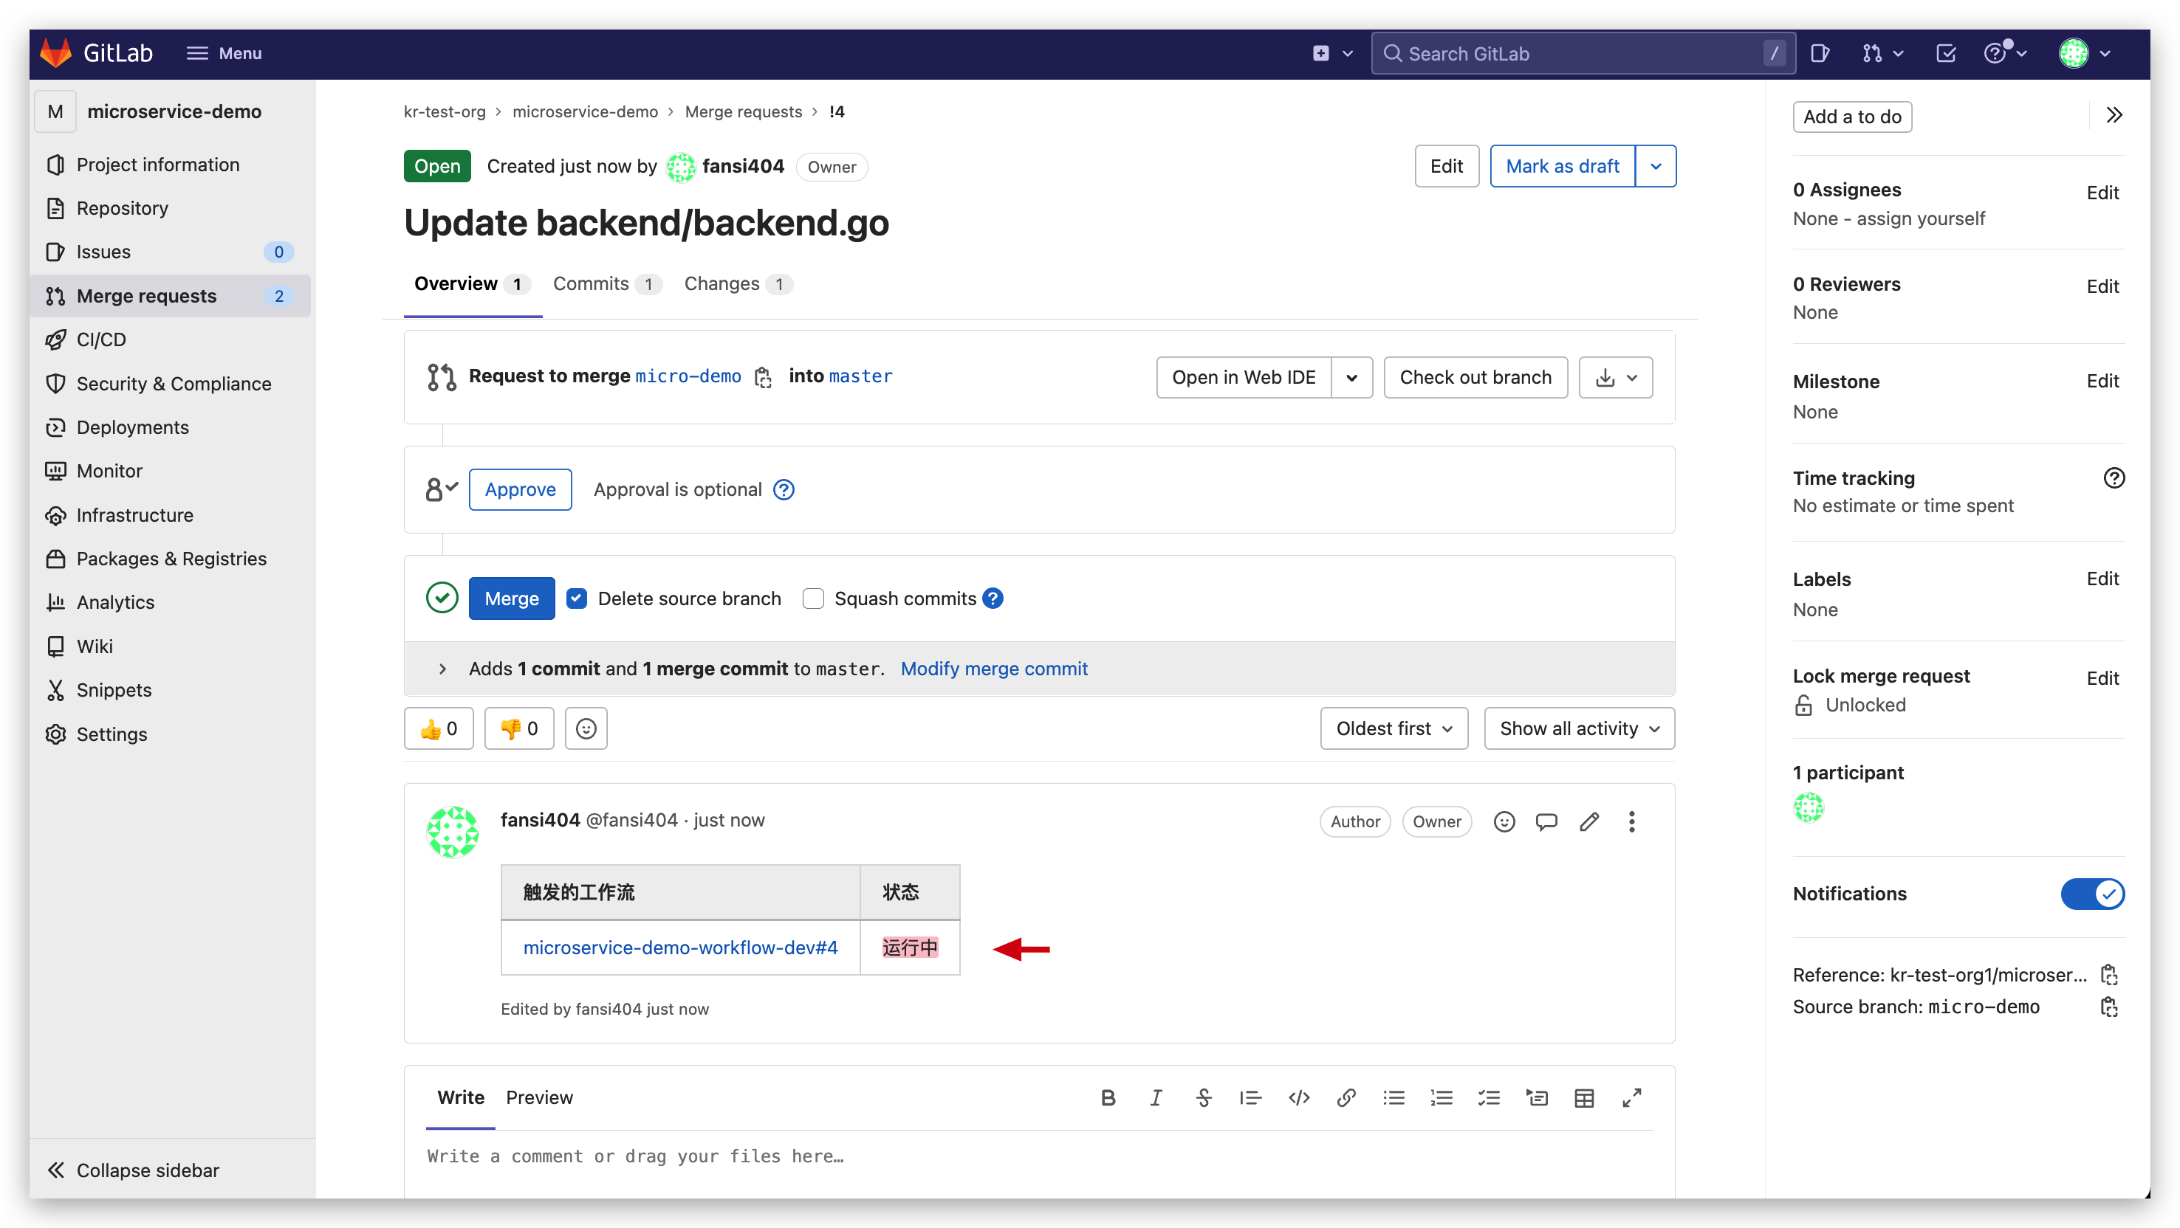Insert a table in the comment editor

tap(1584, 1098)
